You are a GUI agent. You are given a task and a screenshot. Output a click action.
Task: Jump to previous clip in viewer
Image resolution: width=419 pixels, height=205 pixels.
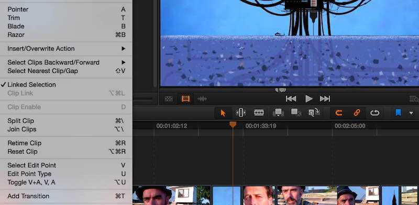tap(291, 99)
